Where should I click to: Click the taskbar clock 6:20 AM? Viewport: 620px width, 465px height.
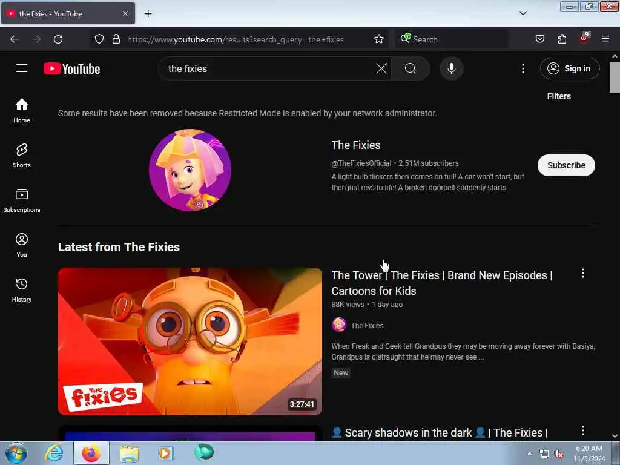click(x=589, y=453)
